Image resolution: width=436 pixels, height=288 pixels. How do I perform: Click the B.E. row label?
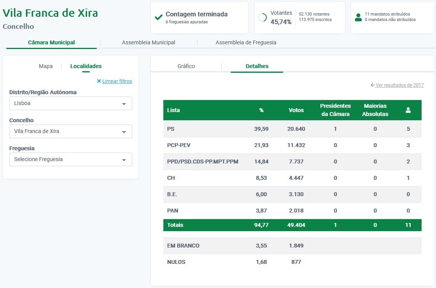[x=172, y=194]
